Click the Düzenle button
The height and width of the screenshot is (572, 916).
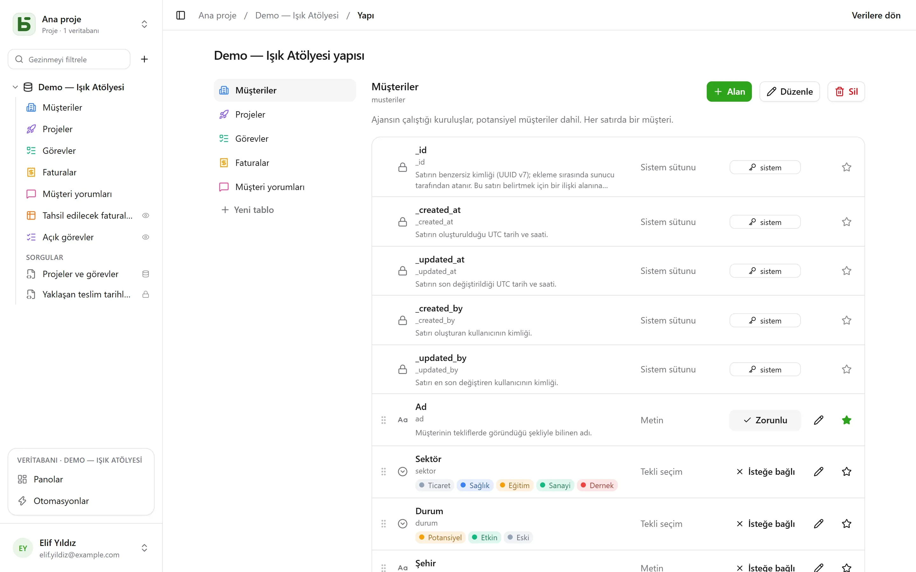tap(790, 92)
